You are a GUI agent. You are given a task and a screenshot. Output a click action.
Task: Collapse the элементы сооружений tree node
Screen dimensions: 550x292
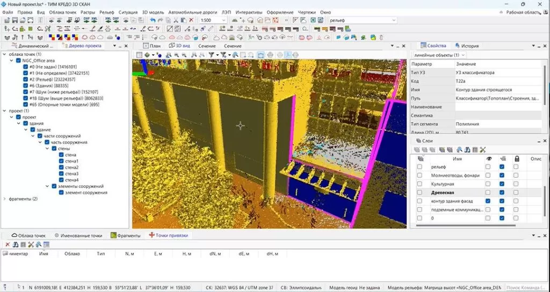tap(47, 186)
